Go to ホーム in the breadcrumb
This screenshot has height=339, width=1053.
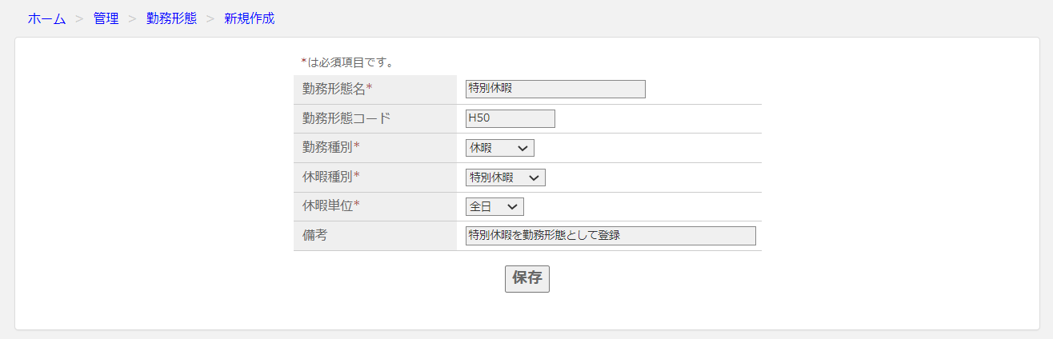point(46,18)
